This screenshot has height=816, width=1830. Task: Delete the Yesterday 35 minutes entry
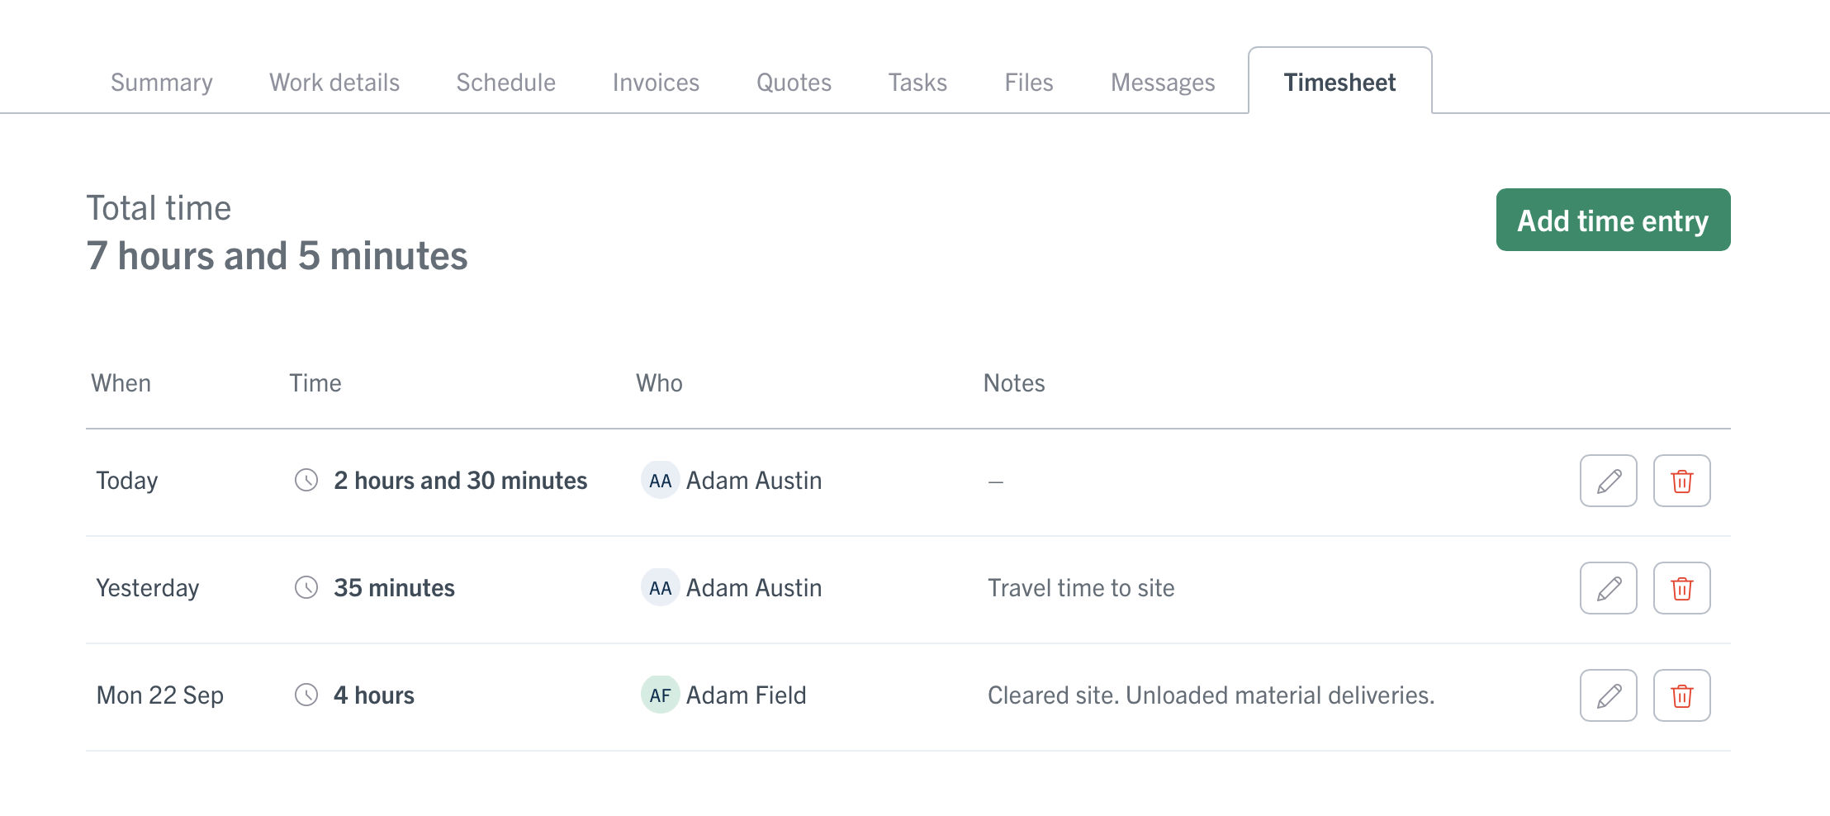point(1681,588)
